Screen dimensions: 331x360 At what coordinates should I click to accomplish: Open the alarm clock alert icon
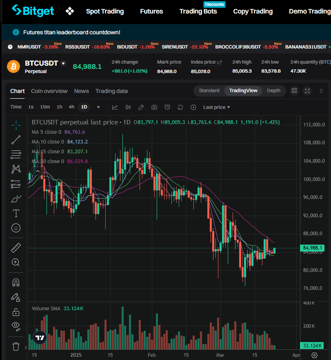[167, 107]
